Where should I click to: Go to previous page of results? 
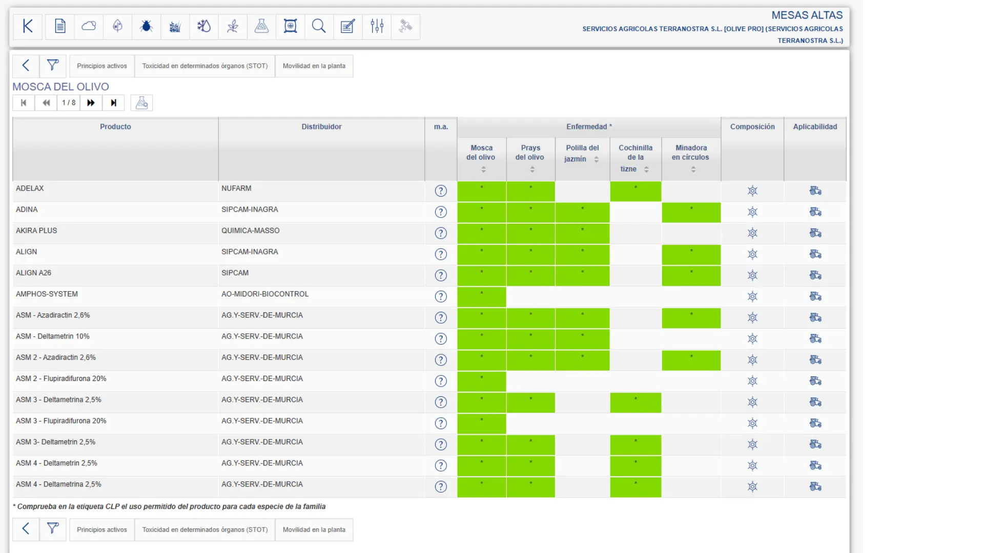[x=46, y=103]
